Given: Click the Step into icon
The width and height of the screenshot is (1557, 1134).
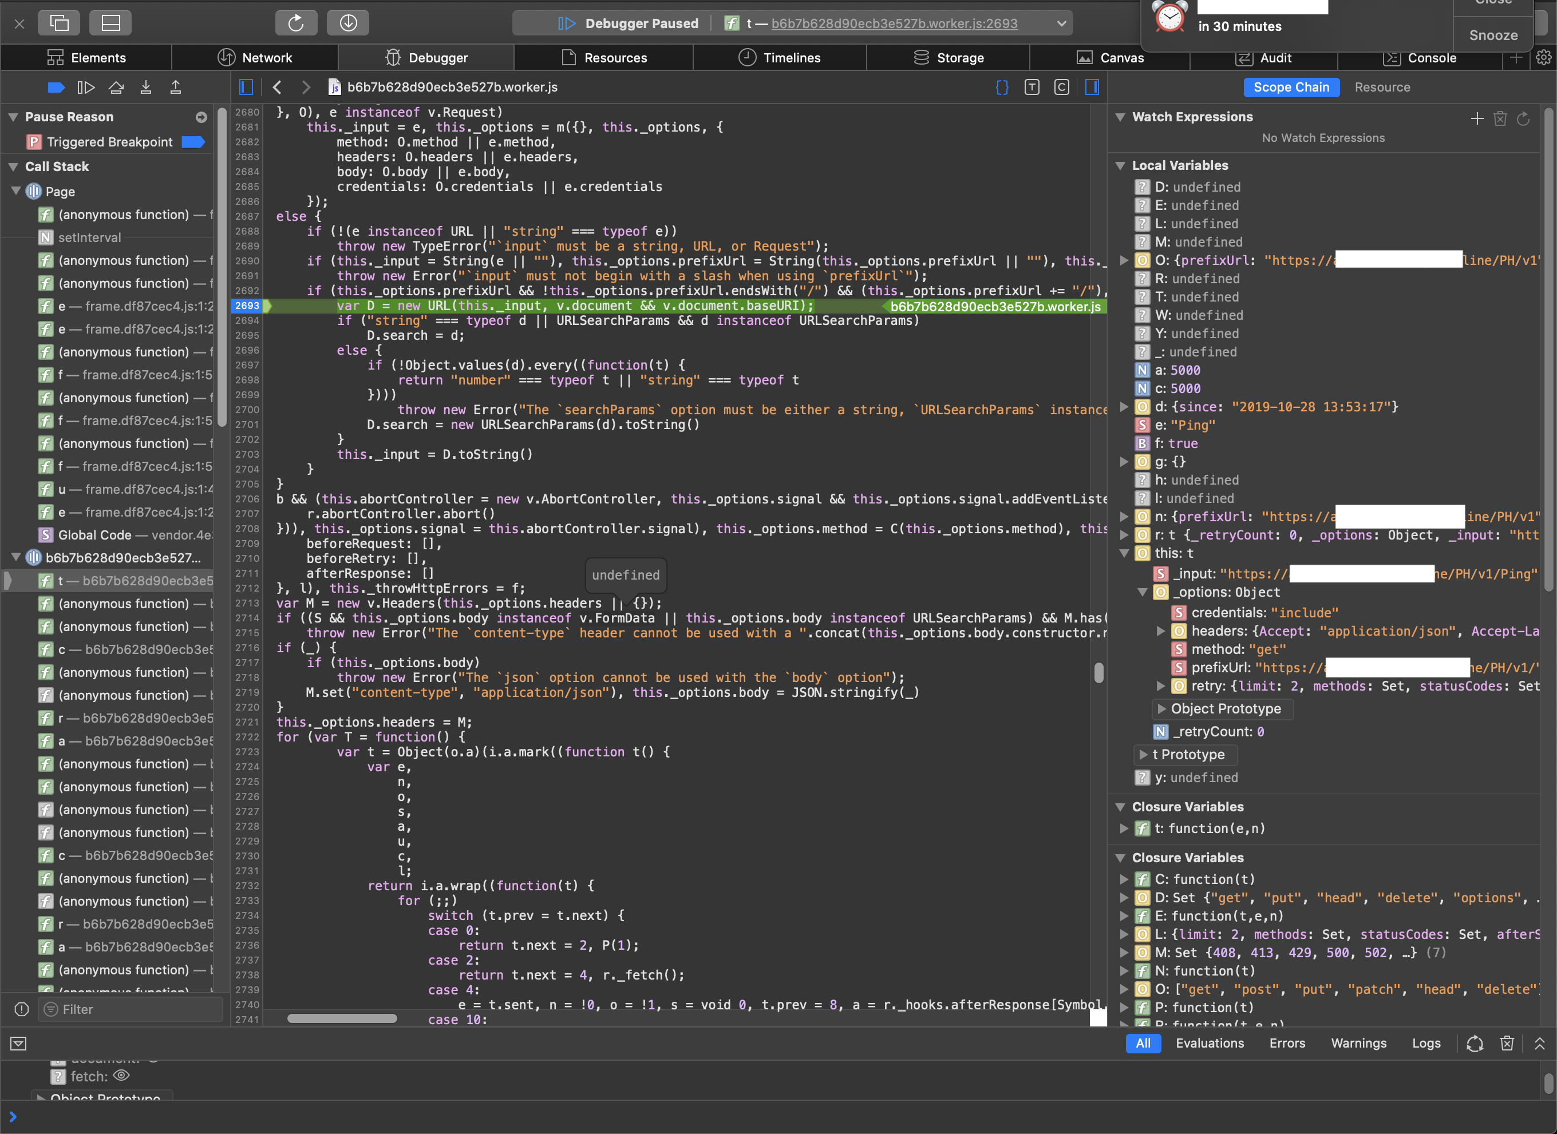Looking at the screenshot, I should (145, 87).
